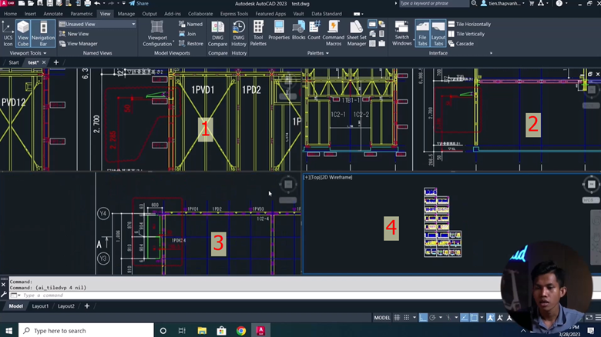This screenshot has height=337, width=601.
Task: Open the Undo history dropdown
Action: [104, 3]
